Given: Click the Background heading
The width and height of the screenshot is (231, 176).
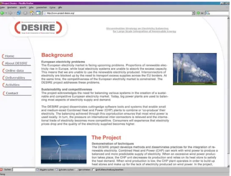Looking at the screenshot, I should (x=57, y=55).
